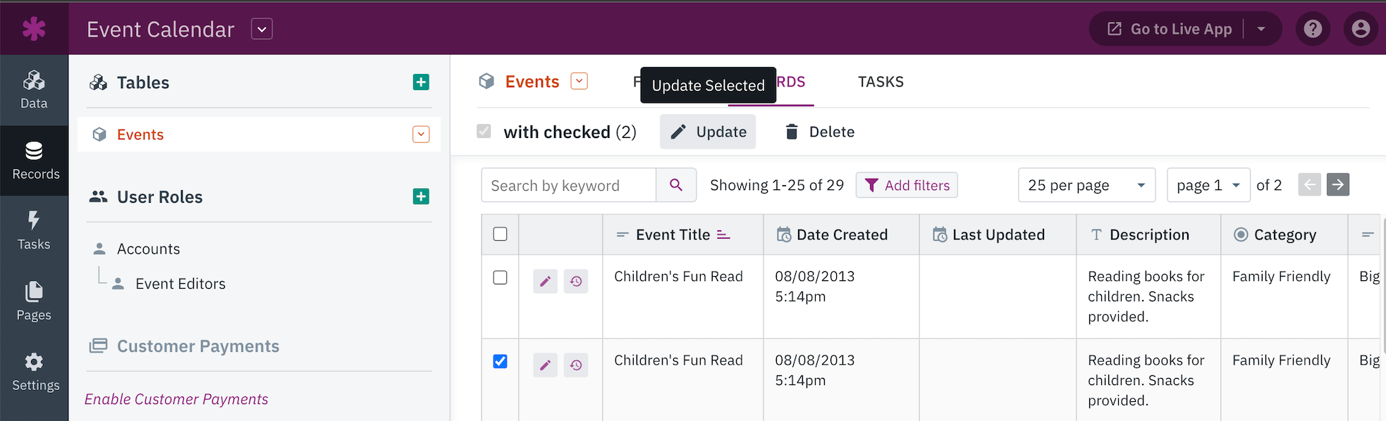Expand the Event Calendar app dropdown
This screenshot has height=421, width=1386.
262,29
